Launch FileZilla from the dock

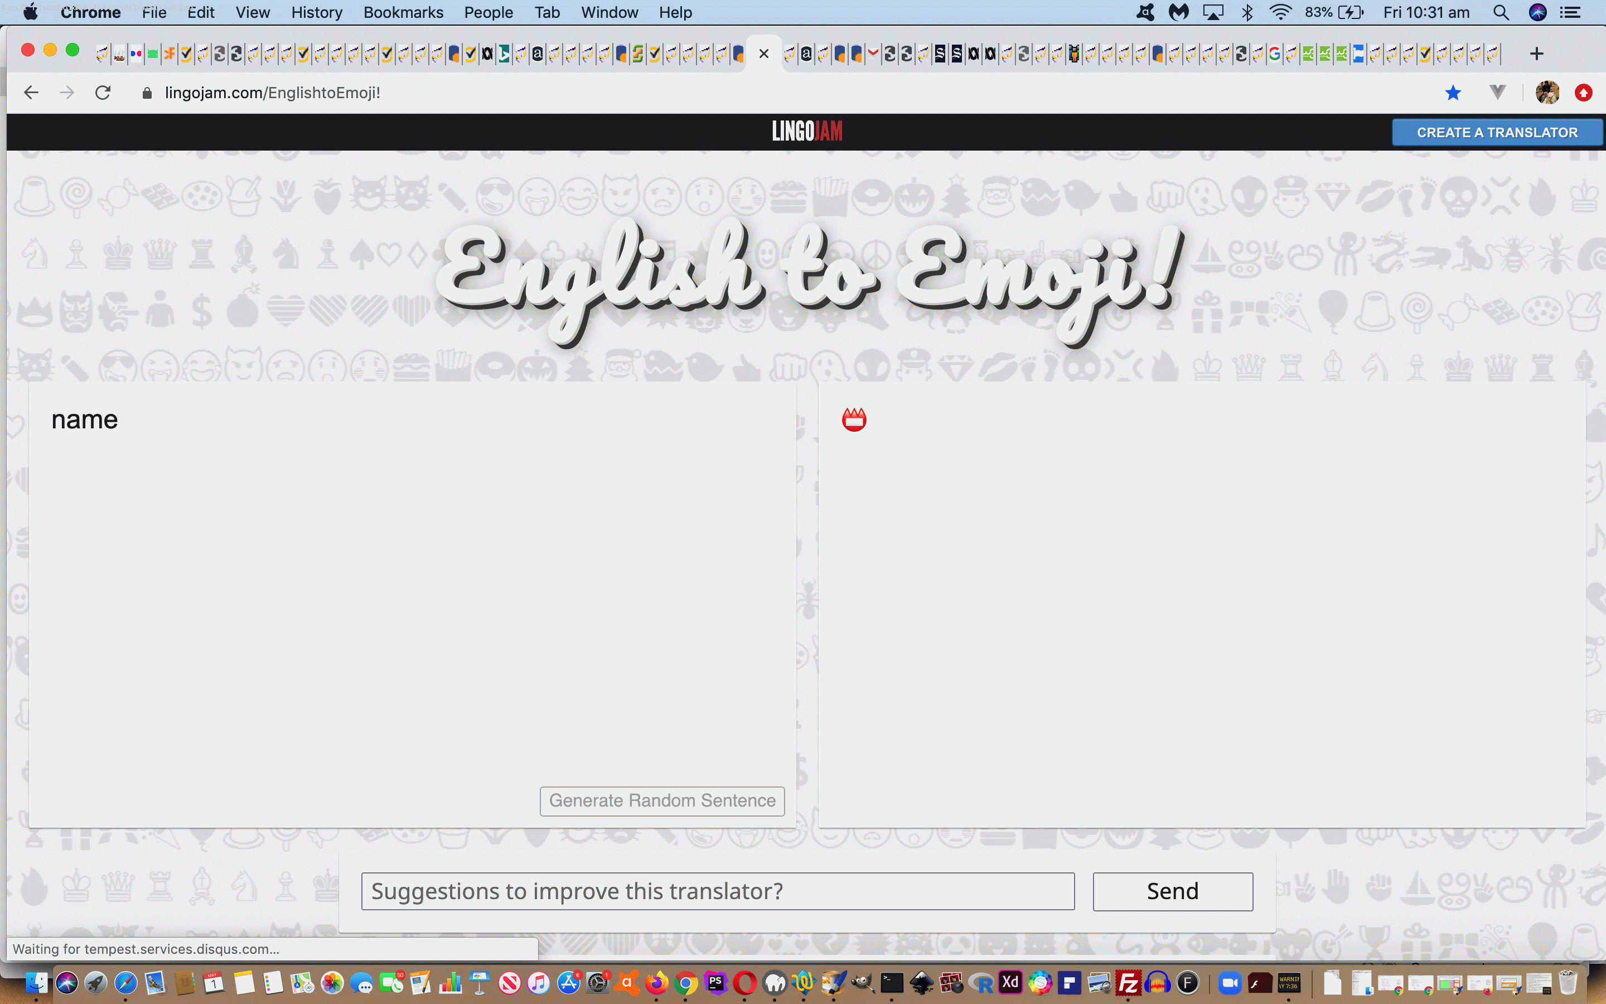(1128, 983)
